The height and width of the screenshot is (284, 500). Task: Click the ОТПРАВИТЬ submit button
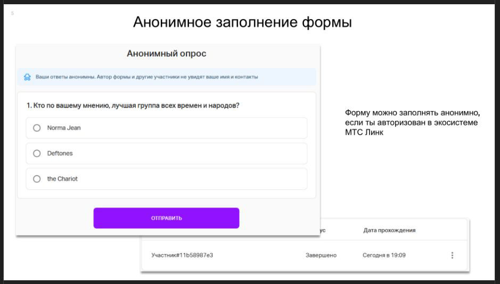tap(166, 218)
